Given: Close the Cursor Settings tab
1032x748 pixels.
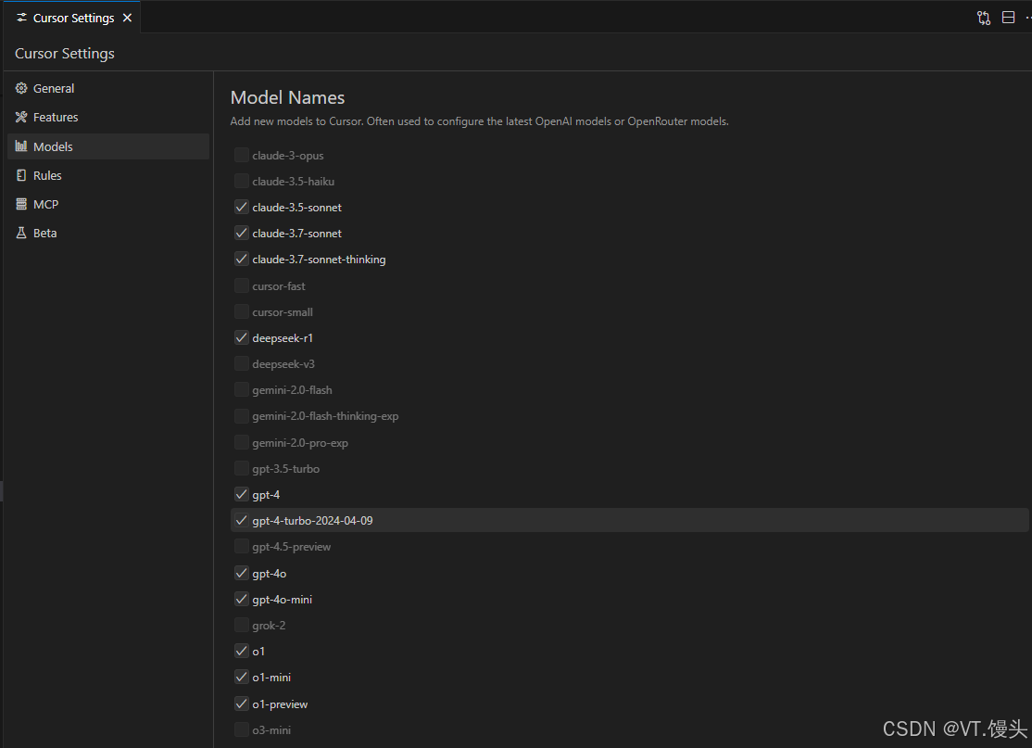Looking at the screenshot, I should [x=127, y=18].
